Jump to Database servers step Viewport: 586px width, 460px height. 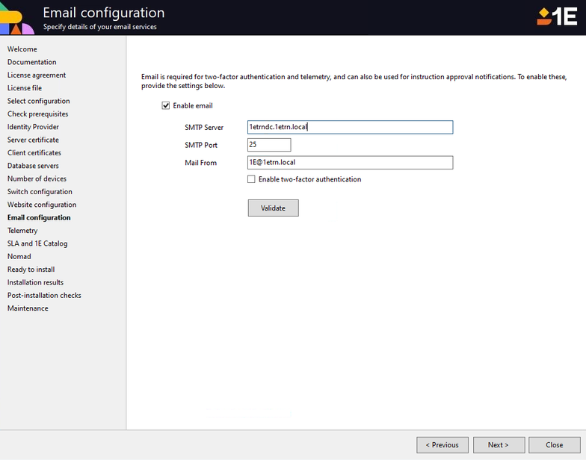(x=33, y=166)
